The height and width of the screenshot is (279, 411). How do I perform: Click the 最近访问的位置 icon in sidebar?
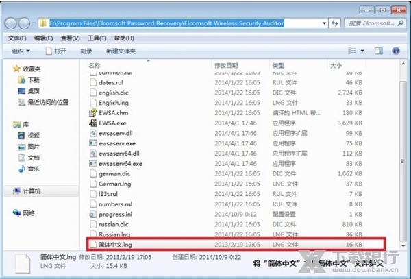tap(21, 102)
